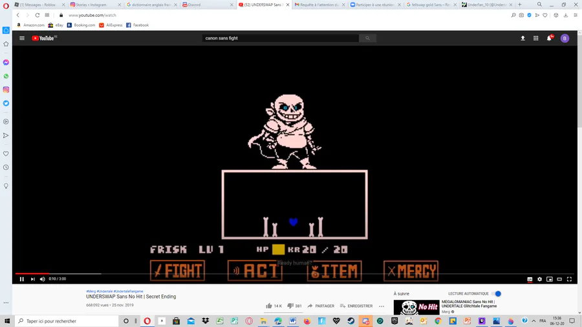Open a new browser tab
The width and height of the screenshot is (582, 327).
(x=520, y=5)
